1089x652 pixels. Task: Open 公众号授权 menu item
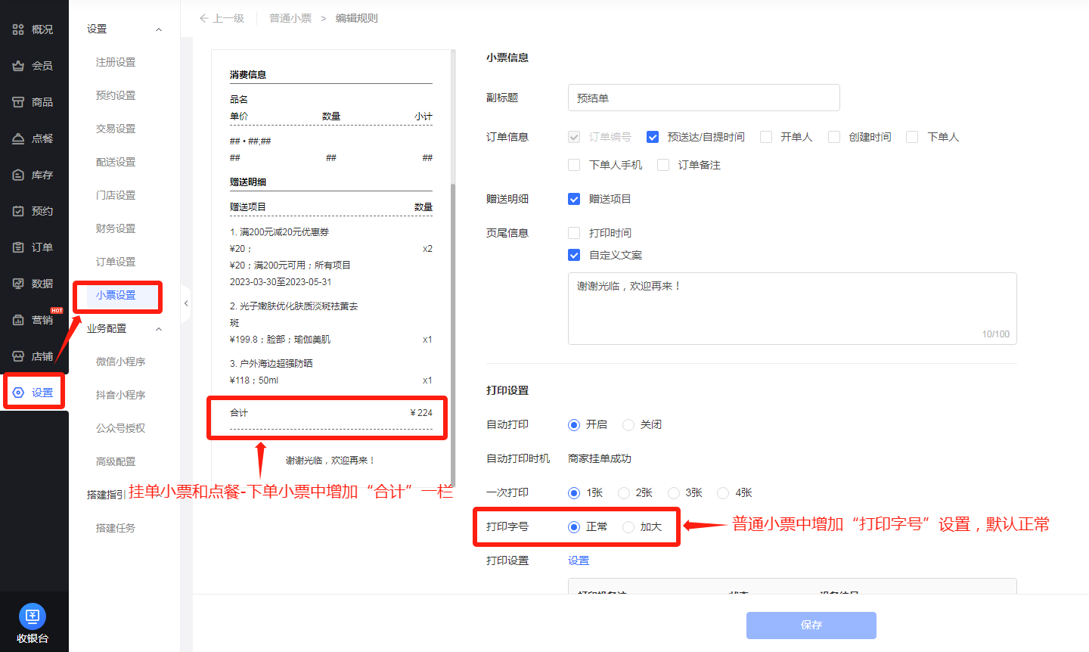click(120, 428)
